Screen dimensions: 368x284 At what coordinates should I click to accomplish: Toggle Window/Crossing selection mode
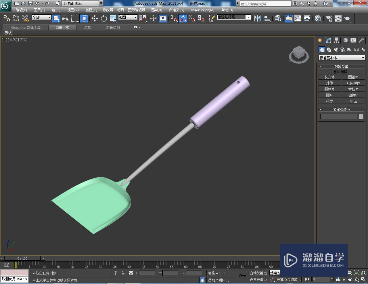(84, 18)
